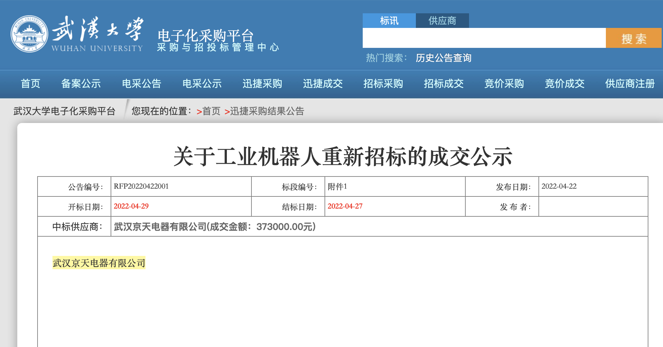This screenshot has height=347, width=663.
Task: Click the 您现在的位置 label
Action: [161, 111]
